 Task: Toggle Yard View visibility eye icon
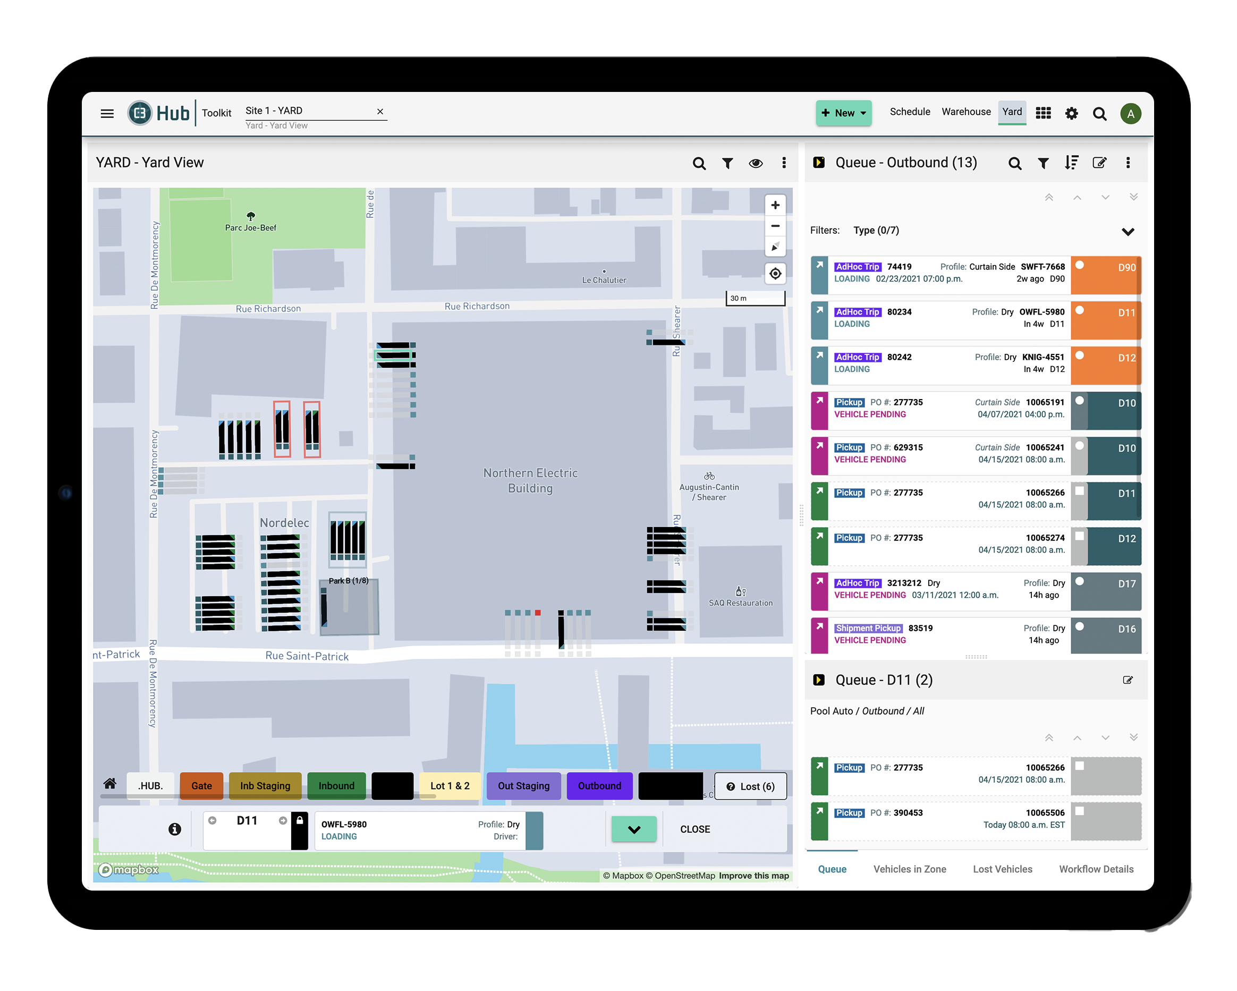click(755, 163)
